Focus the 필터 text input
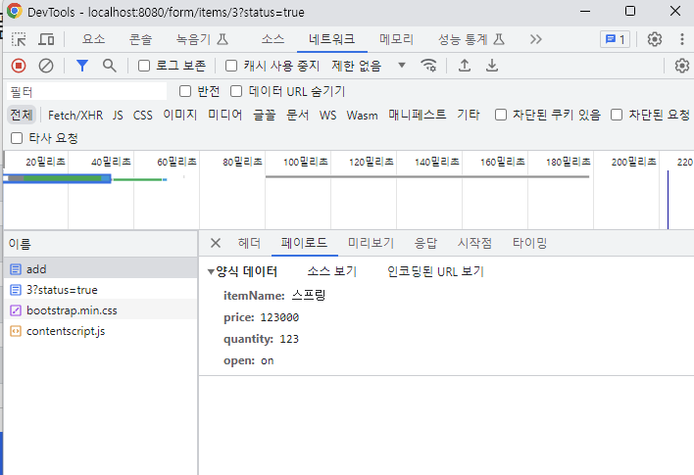The width and height of the screenshot is (694, 475). click(86, 91)
